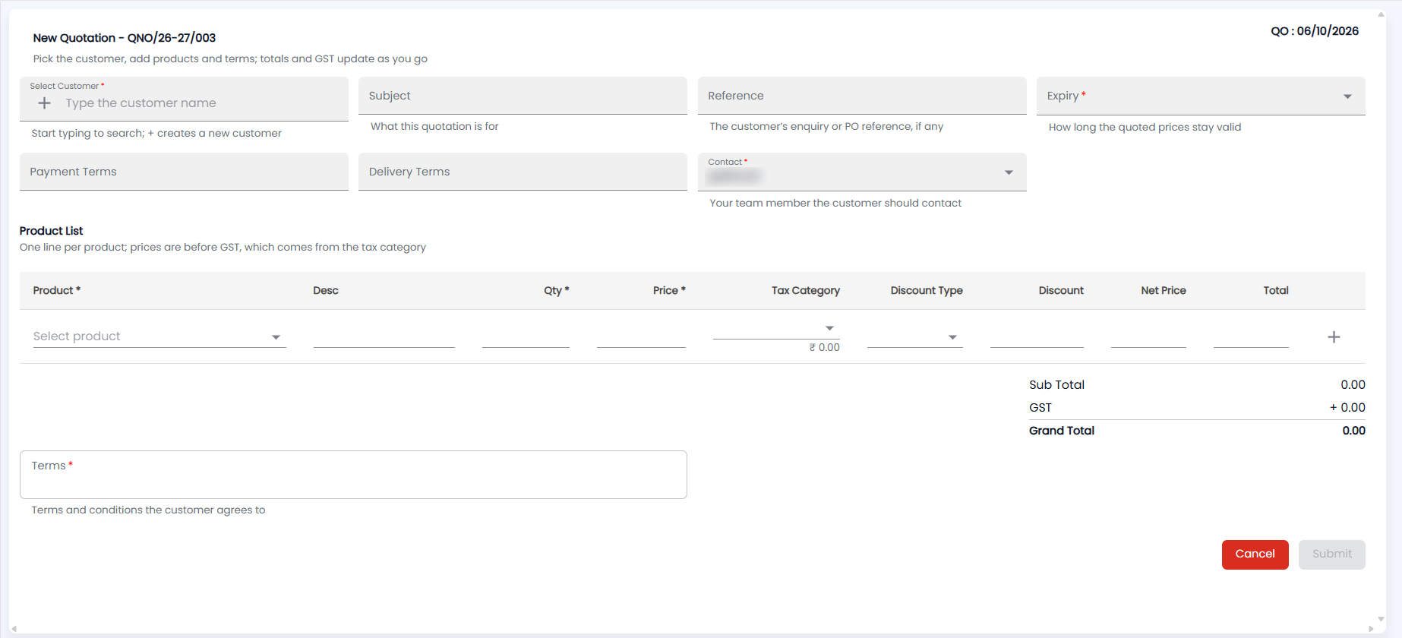The width and height of the screenshot is (1402, 638).
Task: Click the Price field in product row
Action: tap(641, 337)
